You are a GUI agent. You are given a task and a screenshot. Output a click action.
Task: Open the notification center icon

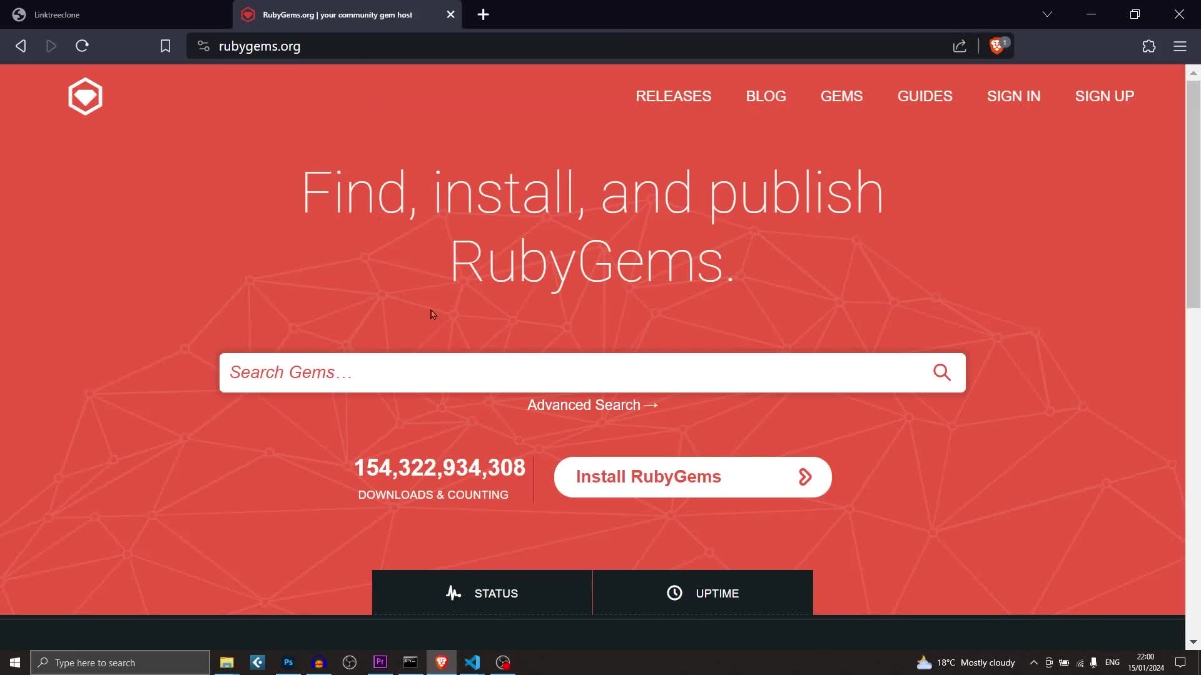pyautogui.click(x=1180, y=662)
